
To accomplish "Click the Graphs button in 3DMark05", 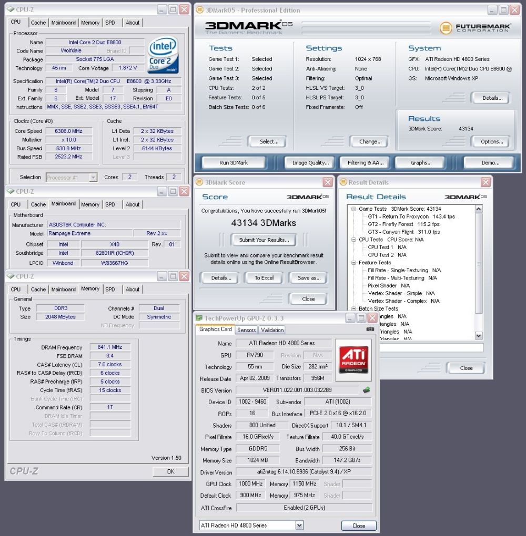I will 421,163.
